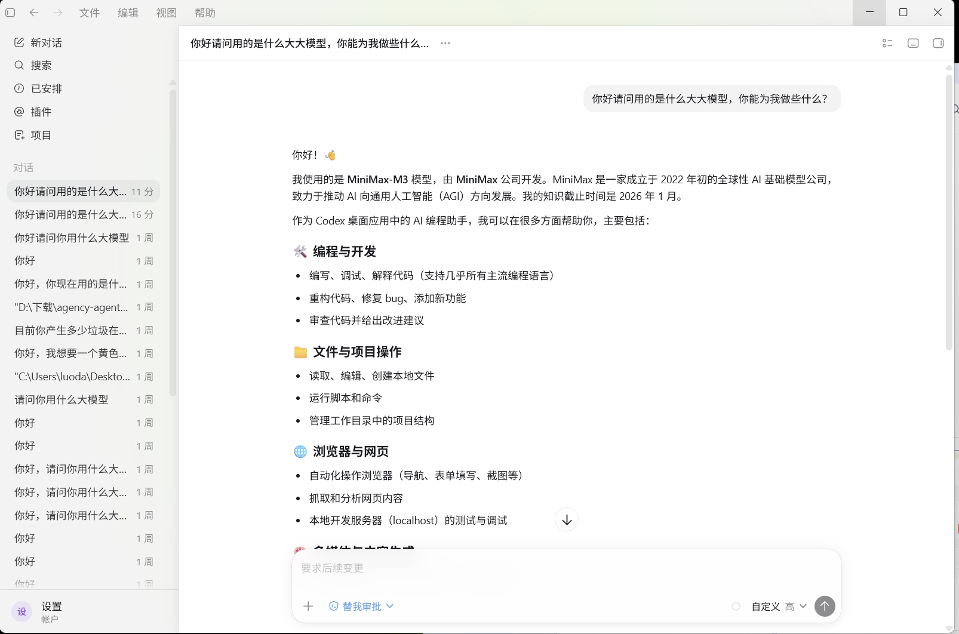This screenshot has height=634, width=959.
Task: Click the 已安排 clock icon
Action: coord(19,88)
